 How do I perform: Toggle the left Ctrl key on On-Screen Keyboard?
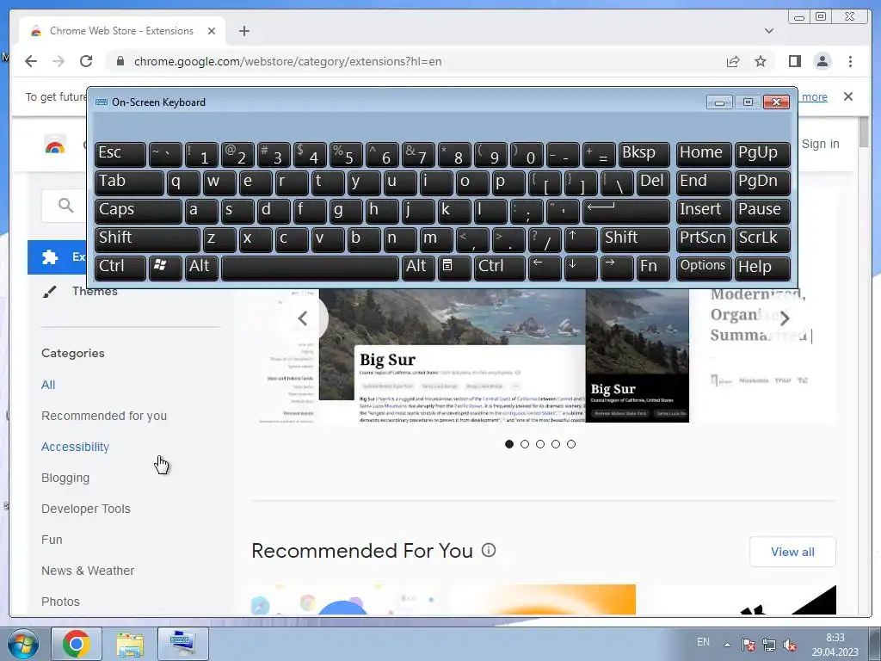[x=120, y=267]
